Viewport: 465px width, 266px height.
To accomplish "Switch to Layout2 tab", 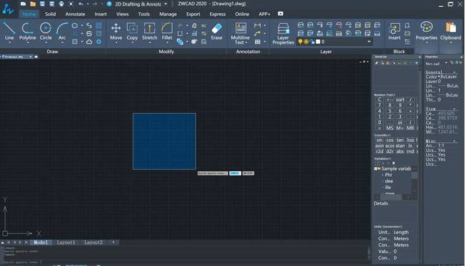I will [x=94, y=242].
